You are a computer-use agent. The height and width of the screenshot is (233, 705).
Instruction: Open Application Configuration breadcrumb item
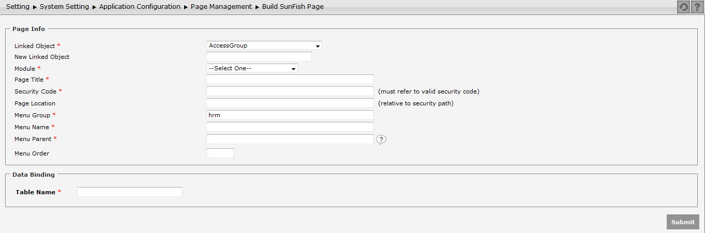pyautogui.click(x=140, y=7)
